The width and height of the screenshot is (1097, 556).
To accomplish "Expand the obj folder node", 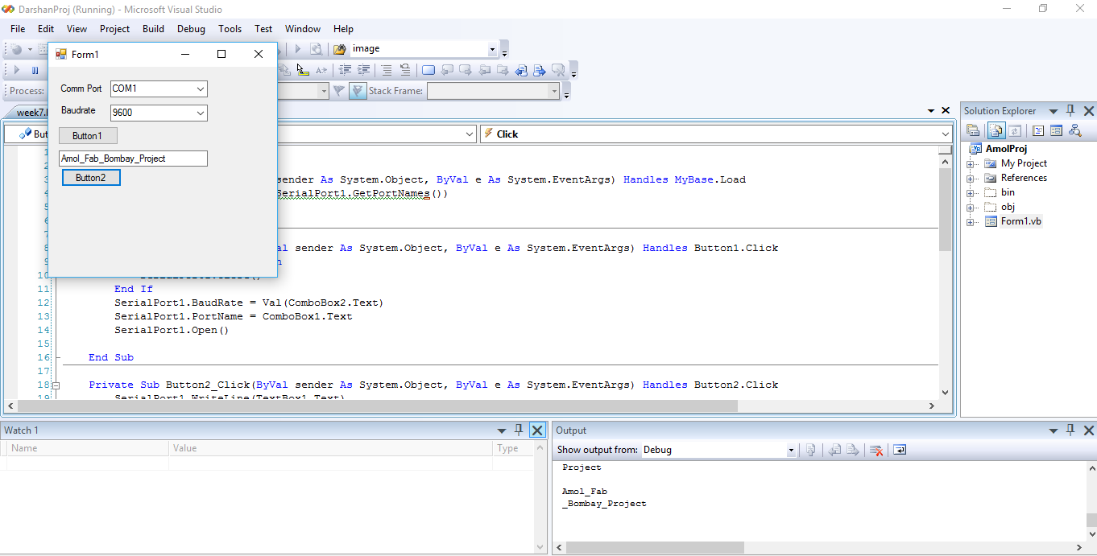I will click(971, 208).
